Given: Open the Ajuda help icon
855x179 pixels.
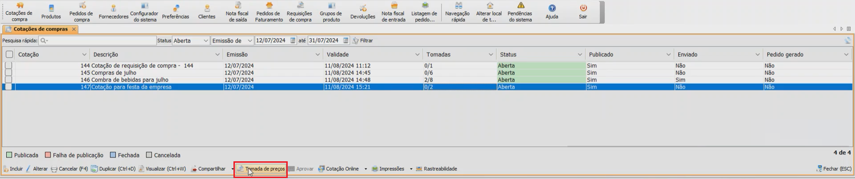Looking at the screenshot, I should pyautogui.click(x=552, y=12).
